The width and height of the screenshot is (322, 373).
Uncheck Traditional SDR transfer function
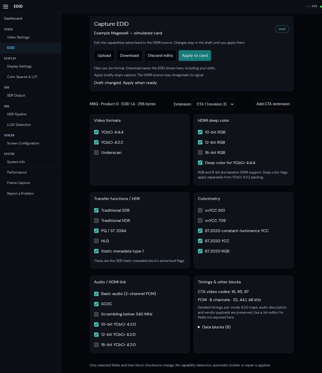[96, 210]
